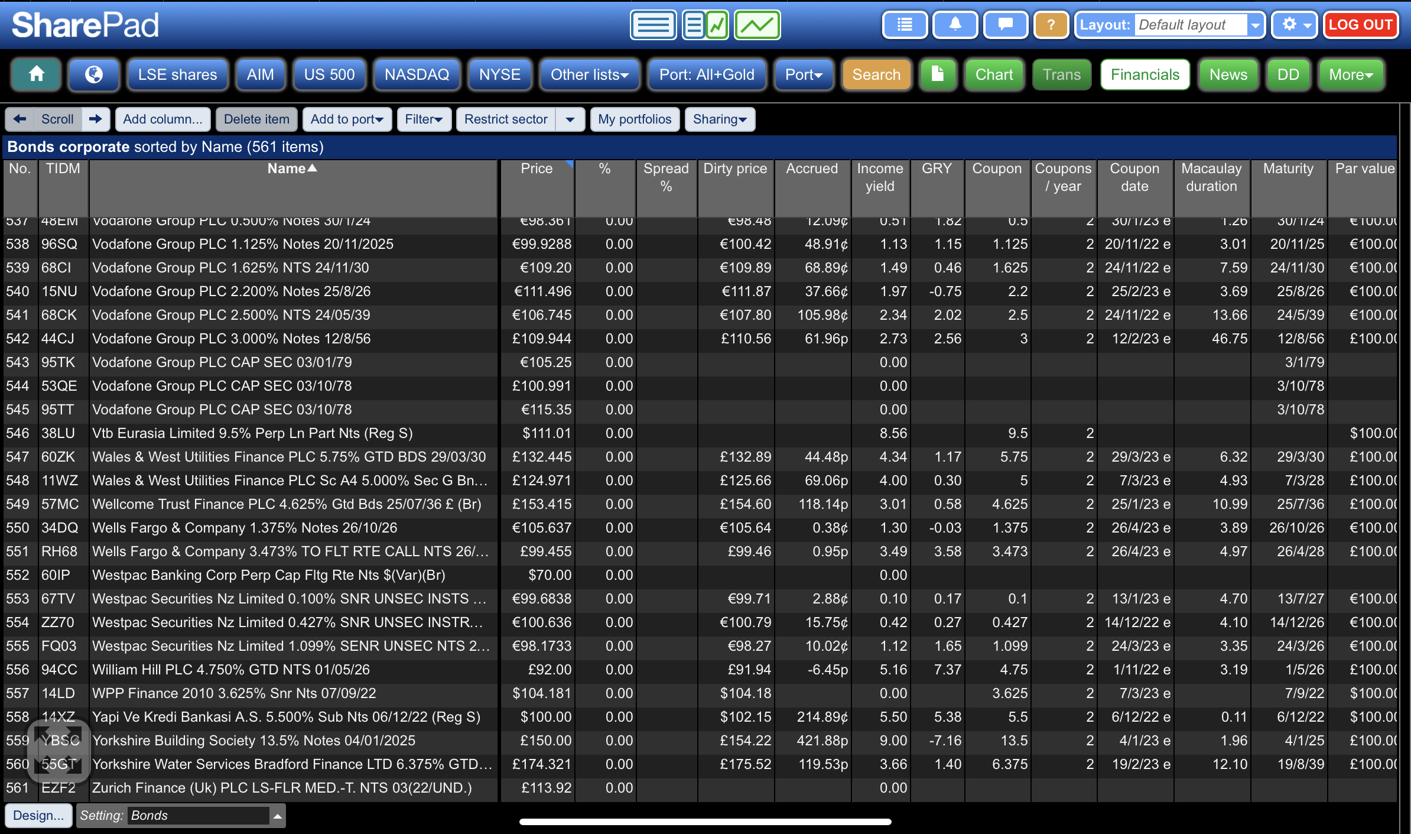Expand the Port dropdown

tap(804, 74)
